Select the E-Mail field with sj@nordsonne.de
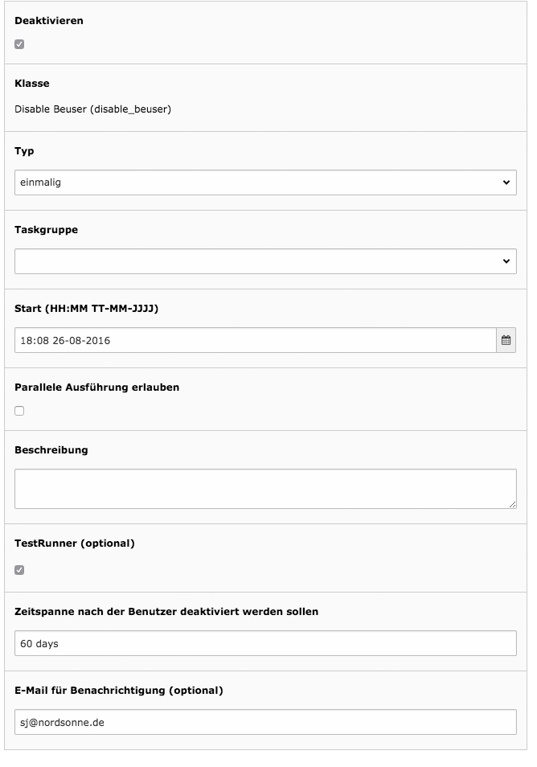The image size is (537, 767). click(x=265, y=722)
